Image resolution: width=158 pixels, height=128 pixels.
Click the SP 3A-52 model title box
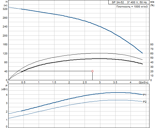point(129,2)
